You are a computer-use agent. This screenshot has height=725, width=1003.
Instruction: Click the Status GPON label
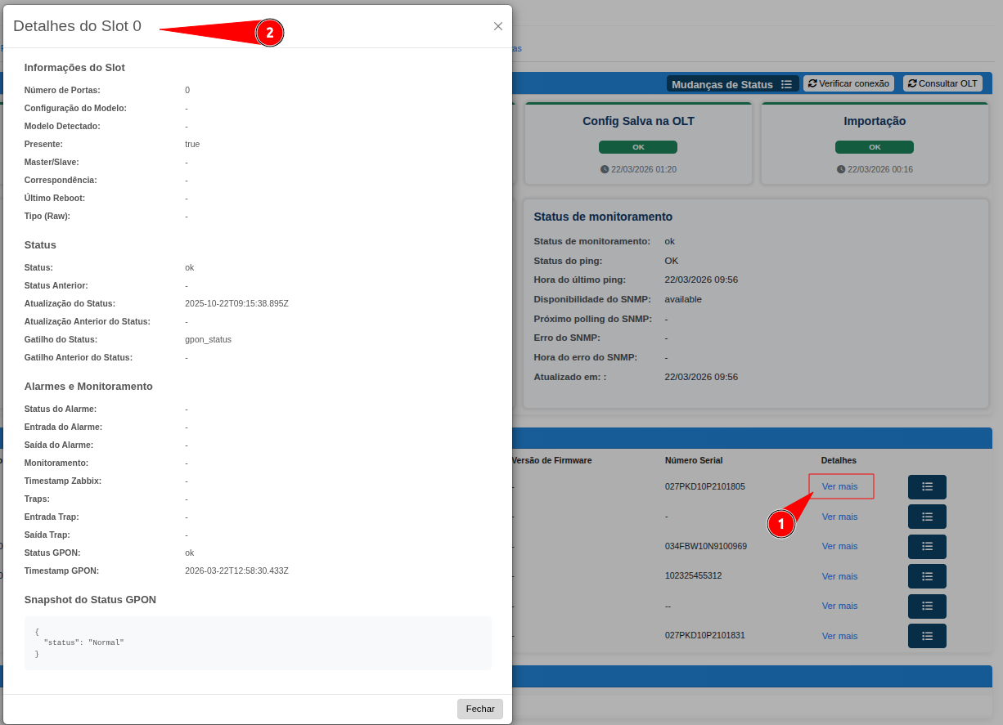click(52, 553)
